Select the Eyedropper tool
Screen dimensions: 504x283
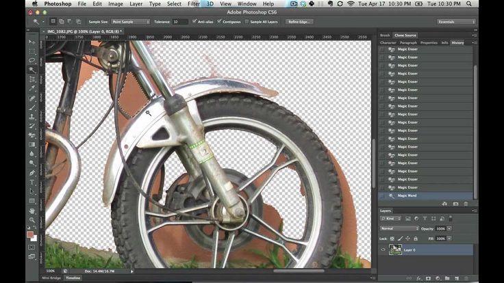[x=32, y=88]
